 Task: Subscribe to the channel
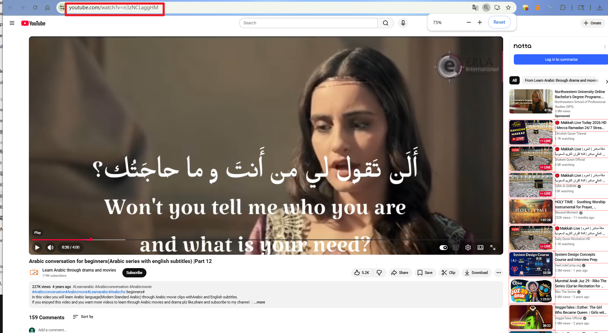[x=134, y=272]
